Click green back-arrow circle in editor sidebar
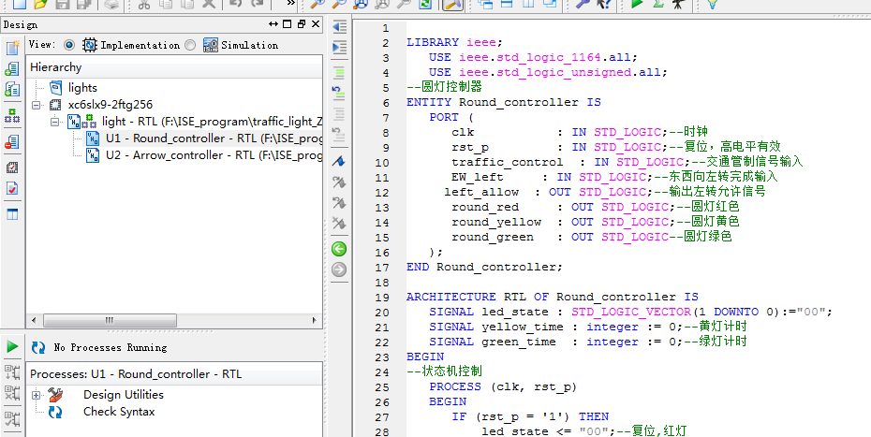The height and width of the screenshot is (437, 871). (339, 249)
